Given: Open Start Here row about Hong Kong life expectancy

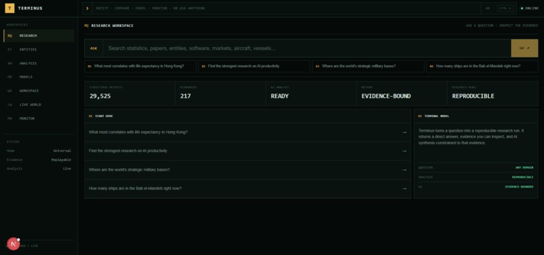Looking at the screenshot, I should coord(248,132).
